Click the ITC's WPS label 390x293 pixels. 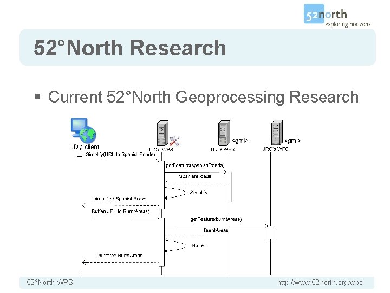[x=161, y=150]
